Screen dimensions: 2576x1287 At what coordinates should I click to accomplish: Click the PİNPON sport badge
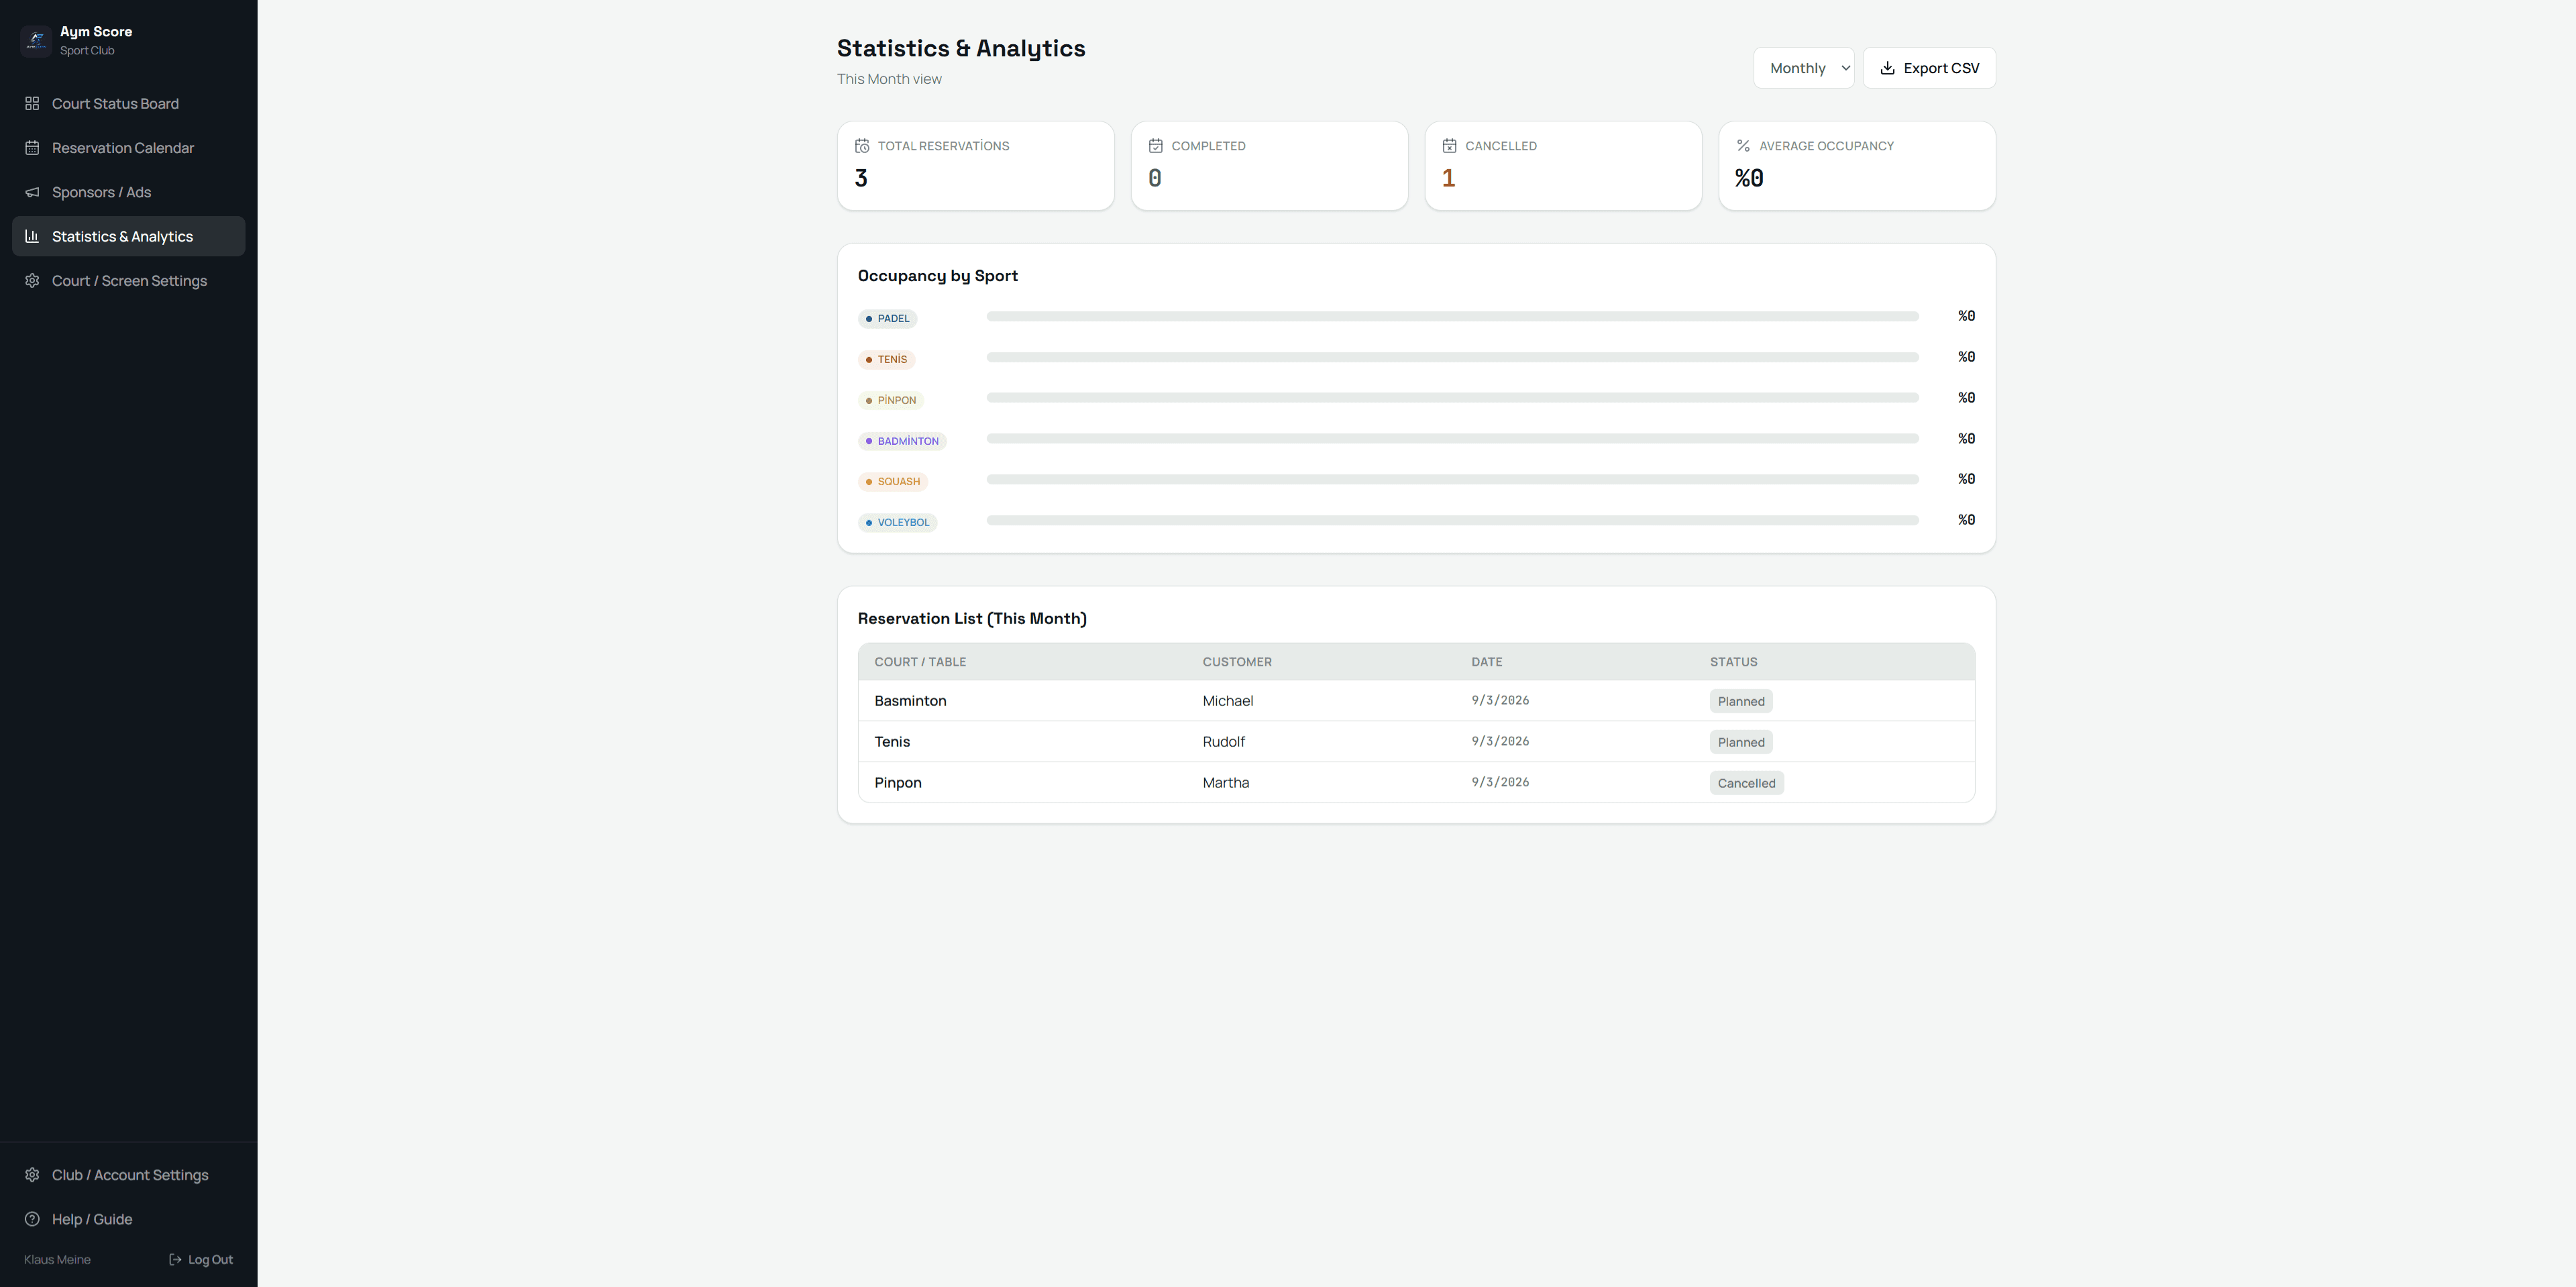coord(890,400)
